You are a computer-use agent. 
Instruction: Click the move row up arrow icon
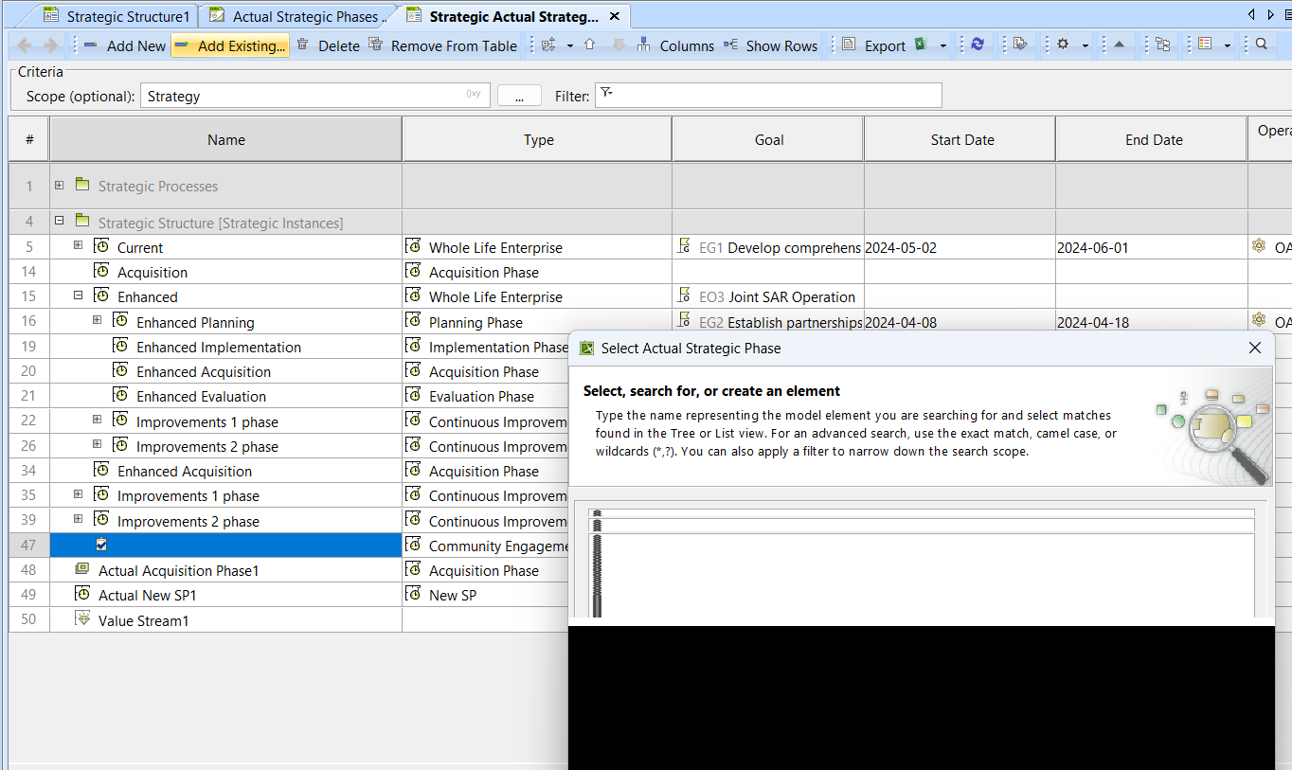click(589, 45)
